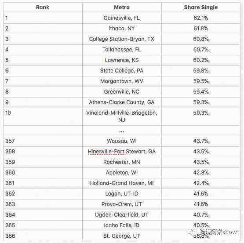Viewport: 244px width, 243px height.
Task: Select the Tallahassee, FL metro cell
Action: (x=122, y=50)
